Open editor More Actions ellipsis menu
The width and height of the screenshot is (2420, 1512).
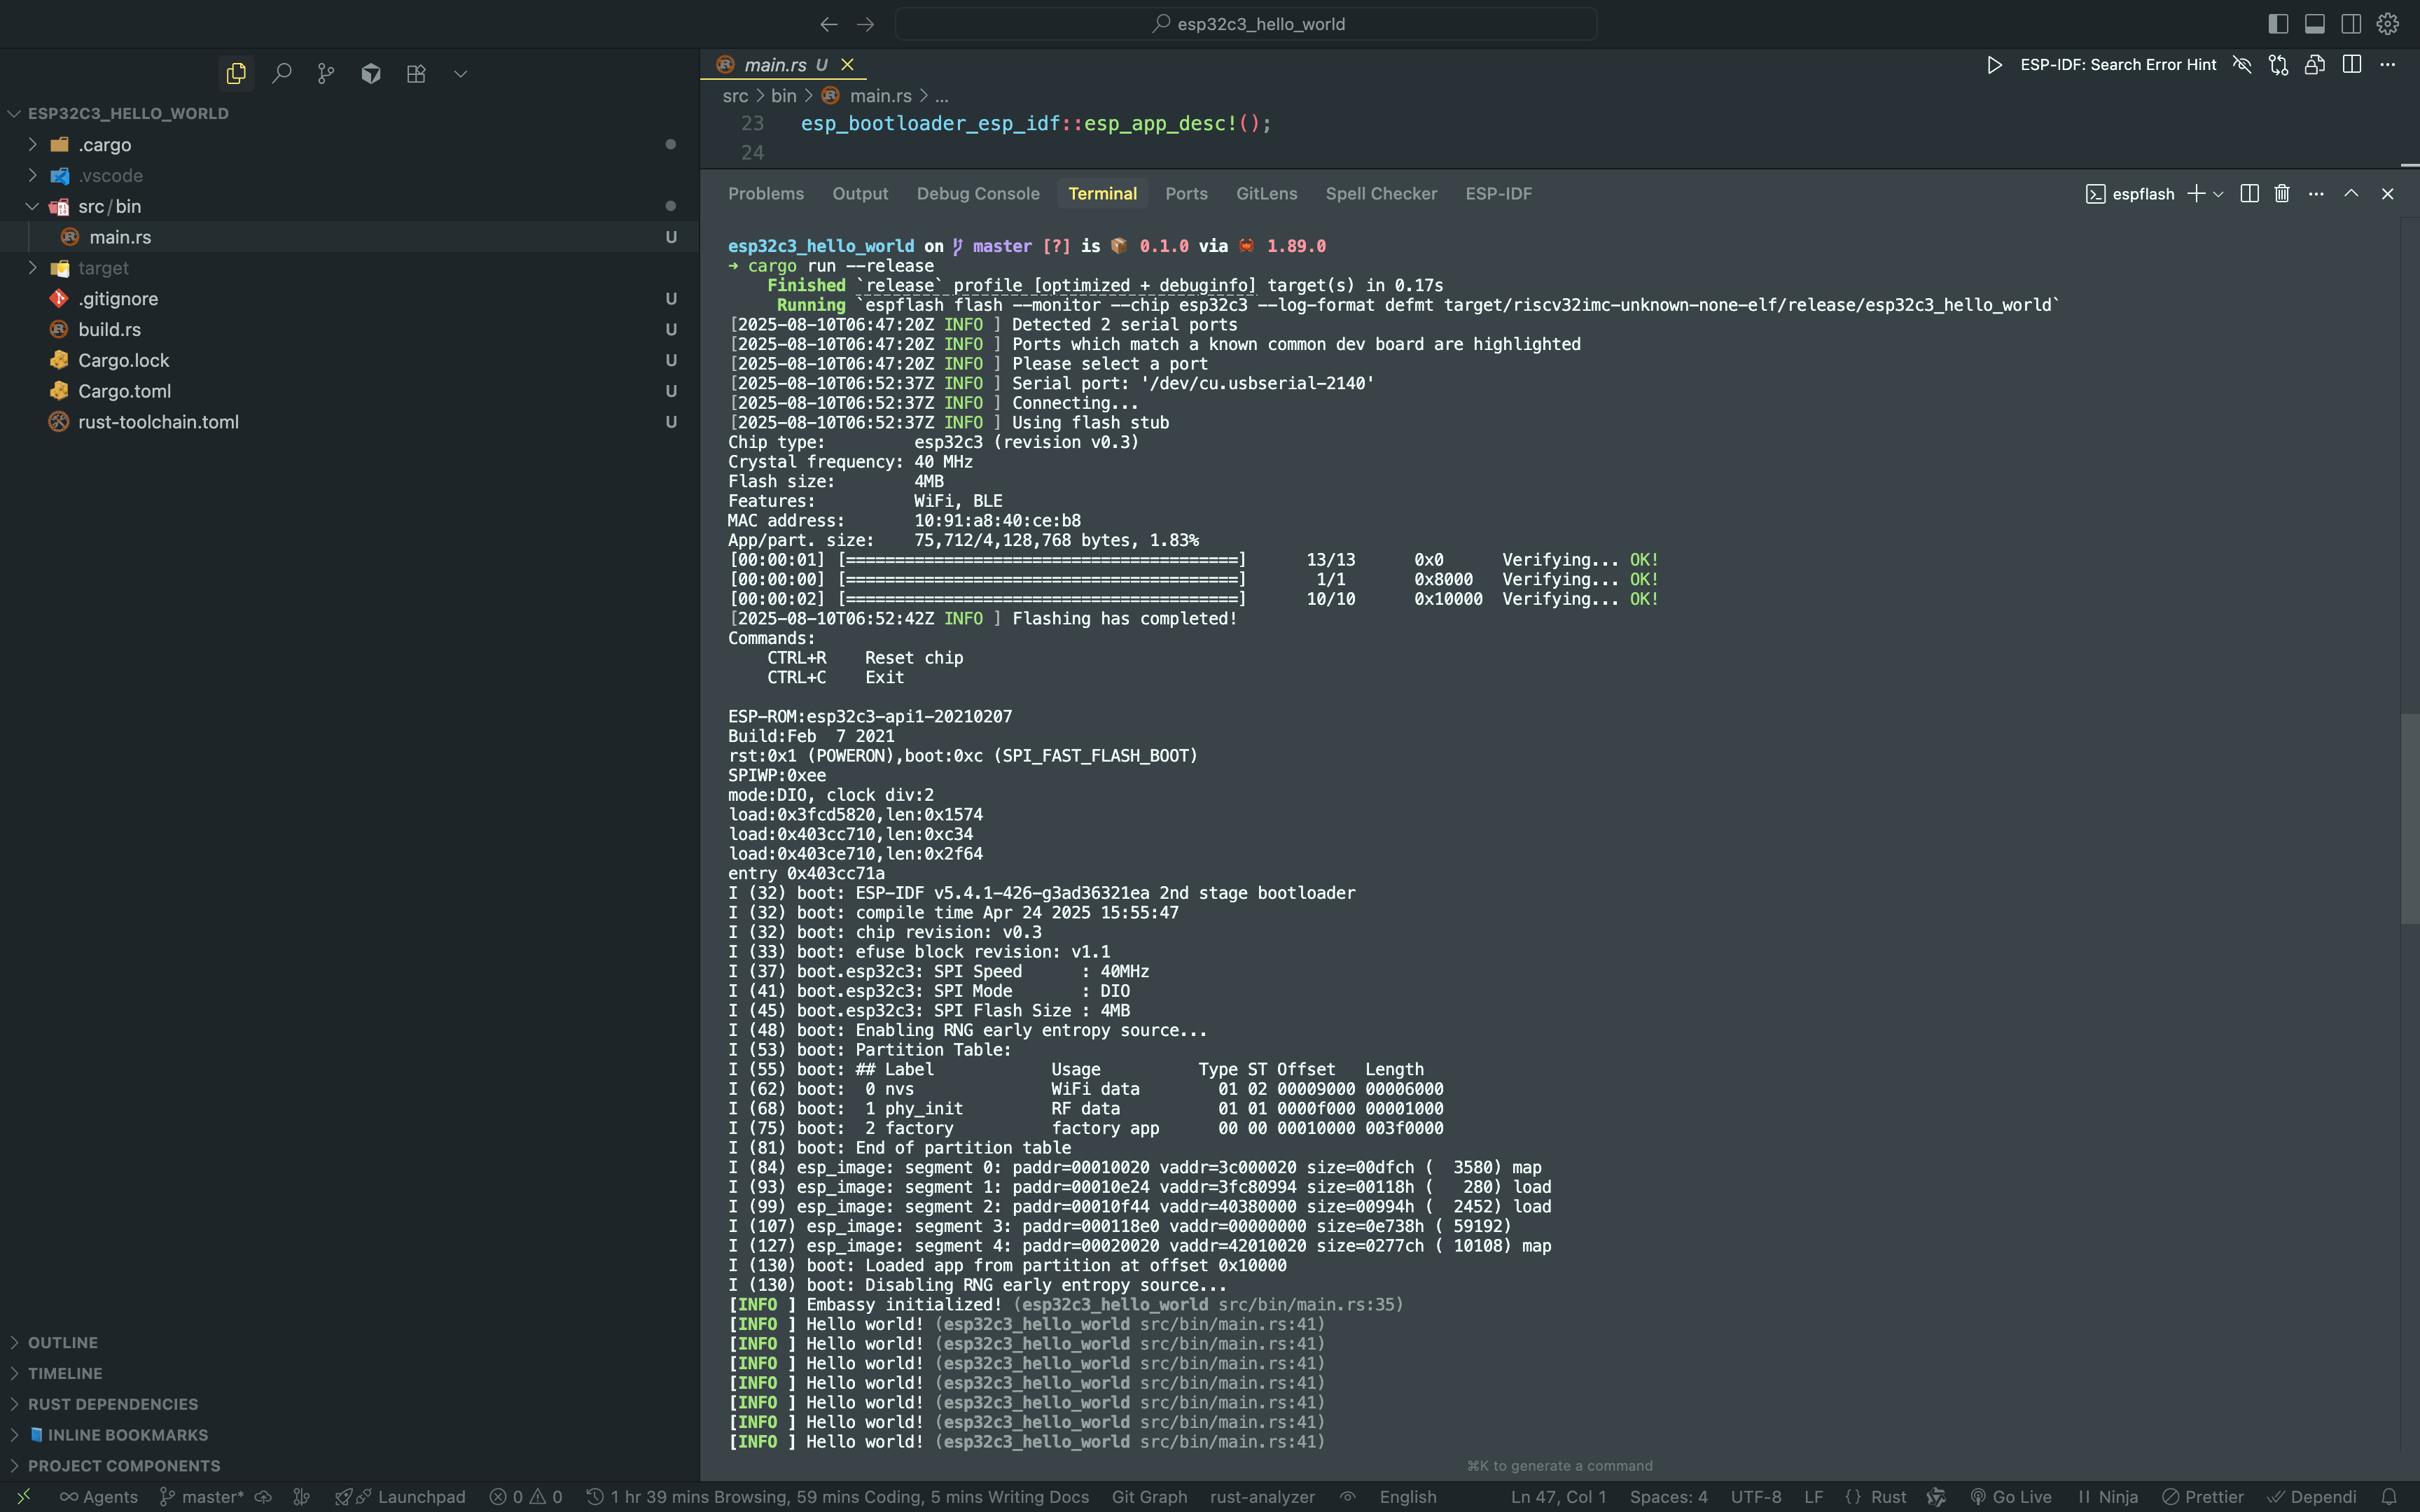click(x=2388, y=65)
